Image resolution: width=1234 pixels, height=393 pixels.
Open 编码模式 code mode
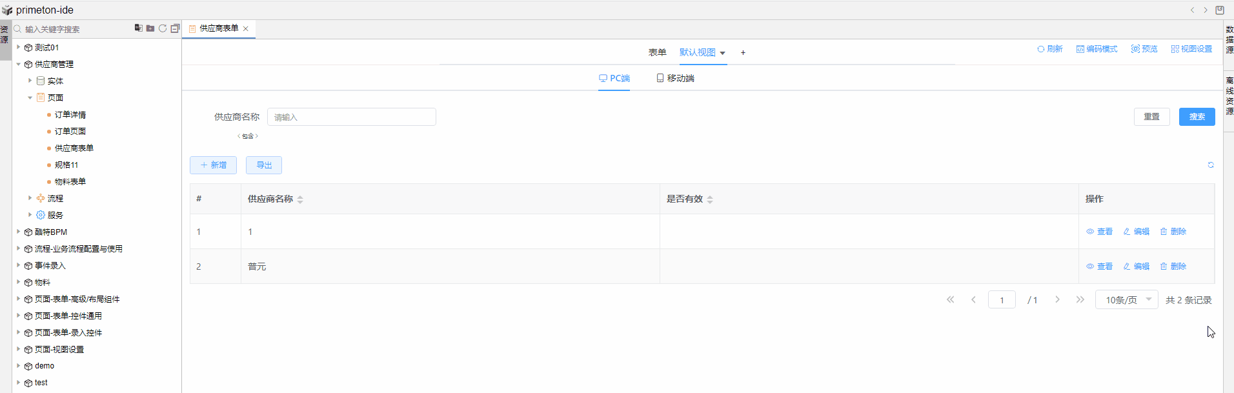coord(1097,49)
